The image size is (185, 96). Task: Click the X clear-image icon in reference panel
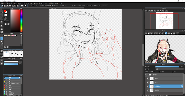pos(152,33)
